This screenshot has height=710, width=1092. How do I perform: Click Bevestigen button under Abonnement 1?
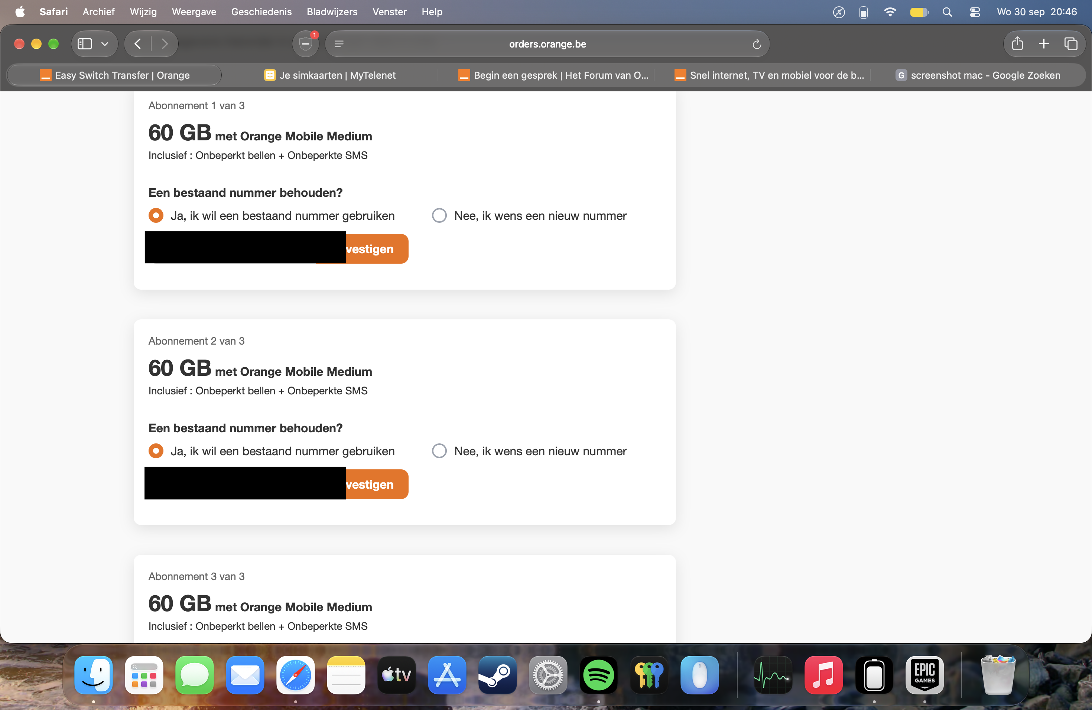[376, 248]
